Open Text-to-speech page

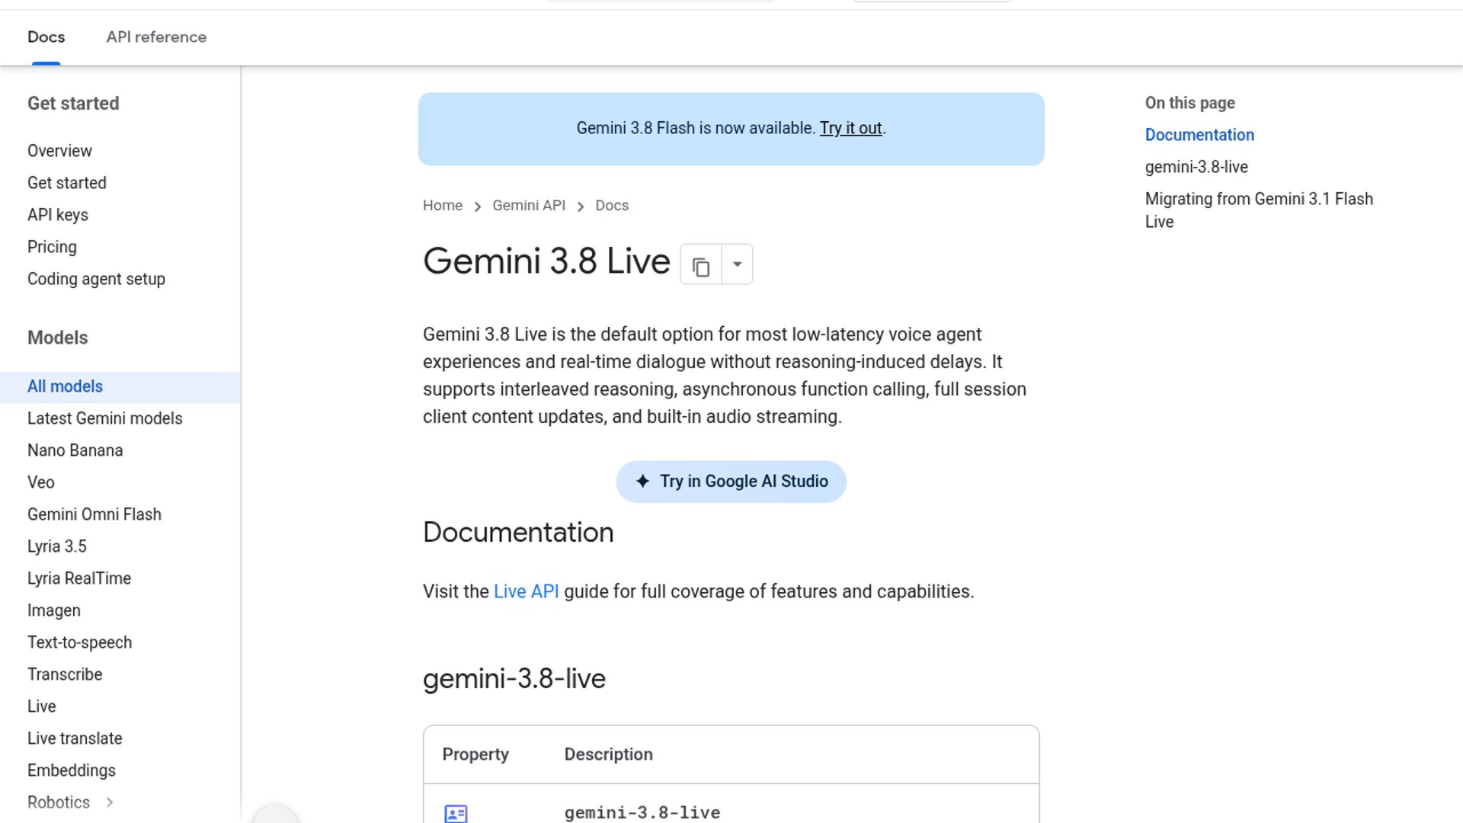80,642
